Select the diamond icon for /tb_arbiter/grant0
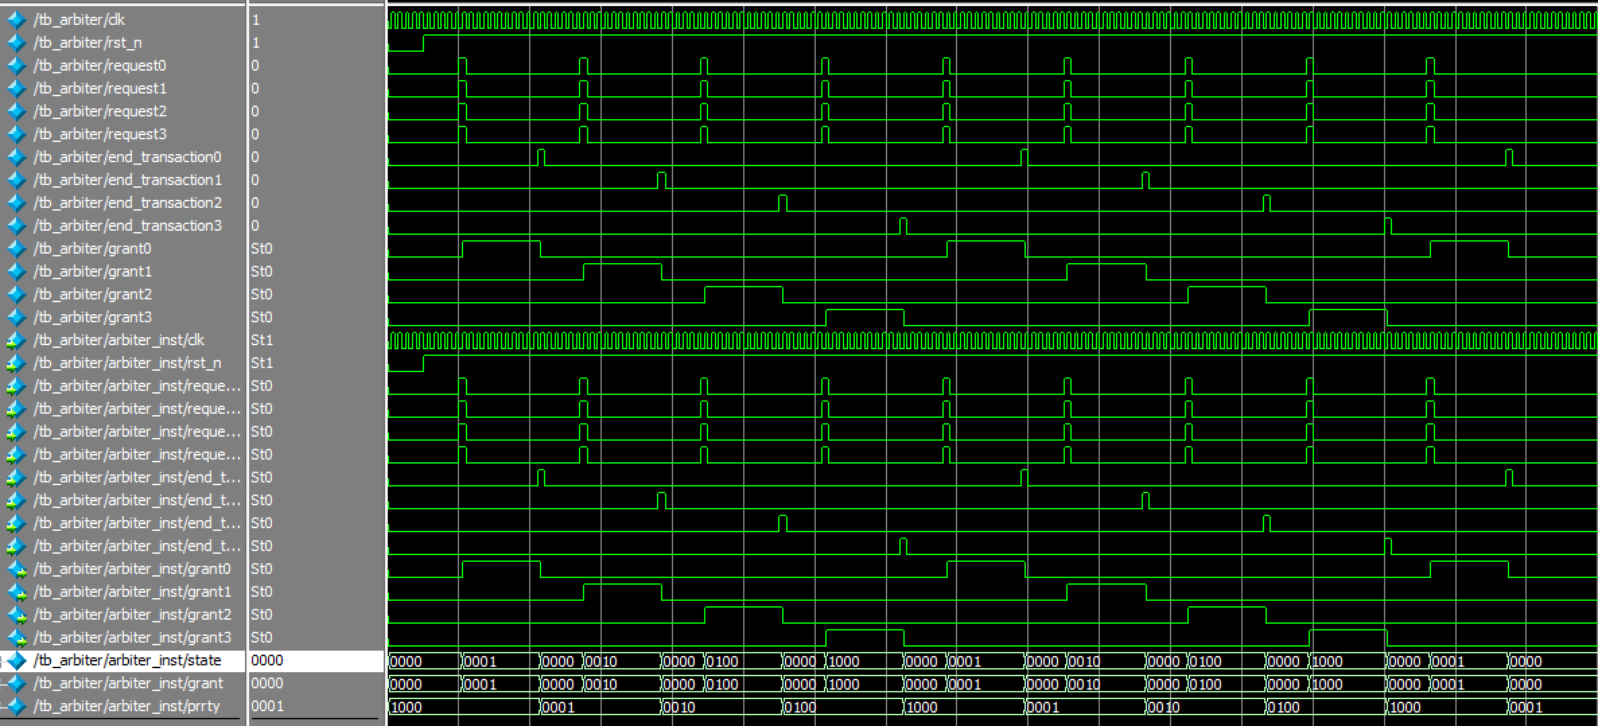Image resolution: width=1598 pixels, height=726 pixels. click(x=16, y=249)
